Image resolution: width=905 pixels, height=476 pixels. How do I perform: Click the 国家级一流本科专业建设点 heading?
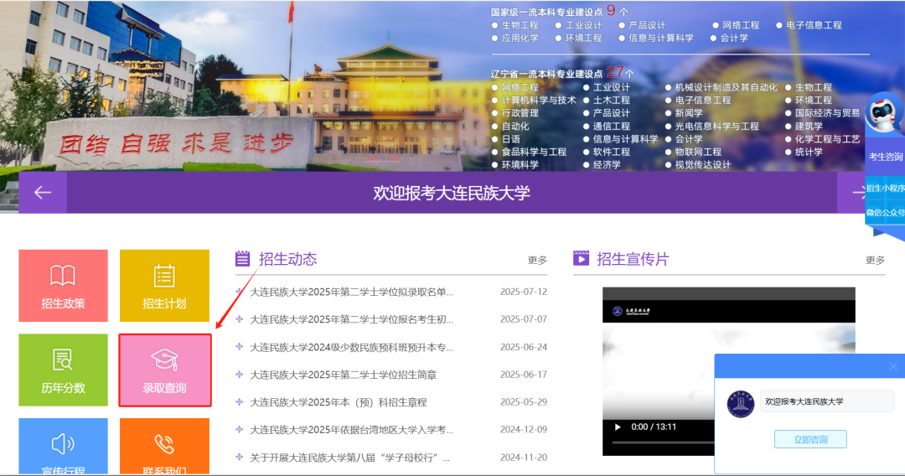pos(546,12)
